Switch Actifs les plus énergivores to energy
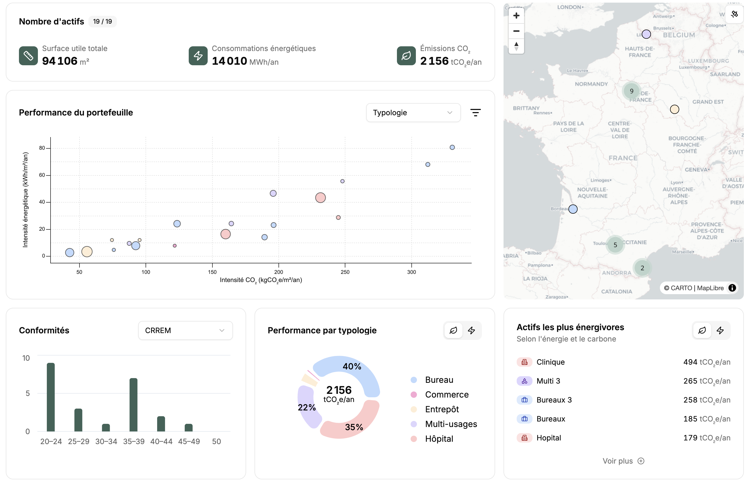 point(720,330)
